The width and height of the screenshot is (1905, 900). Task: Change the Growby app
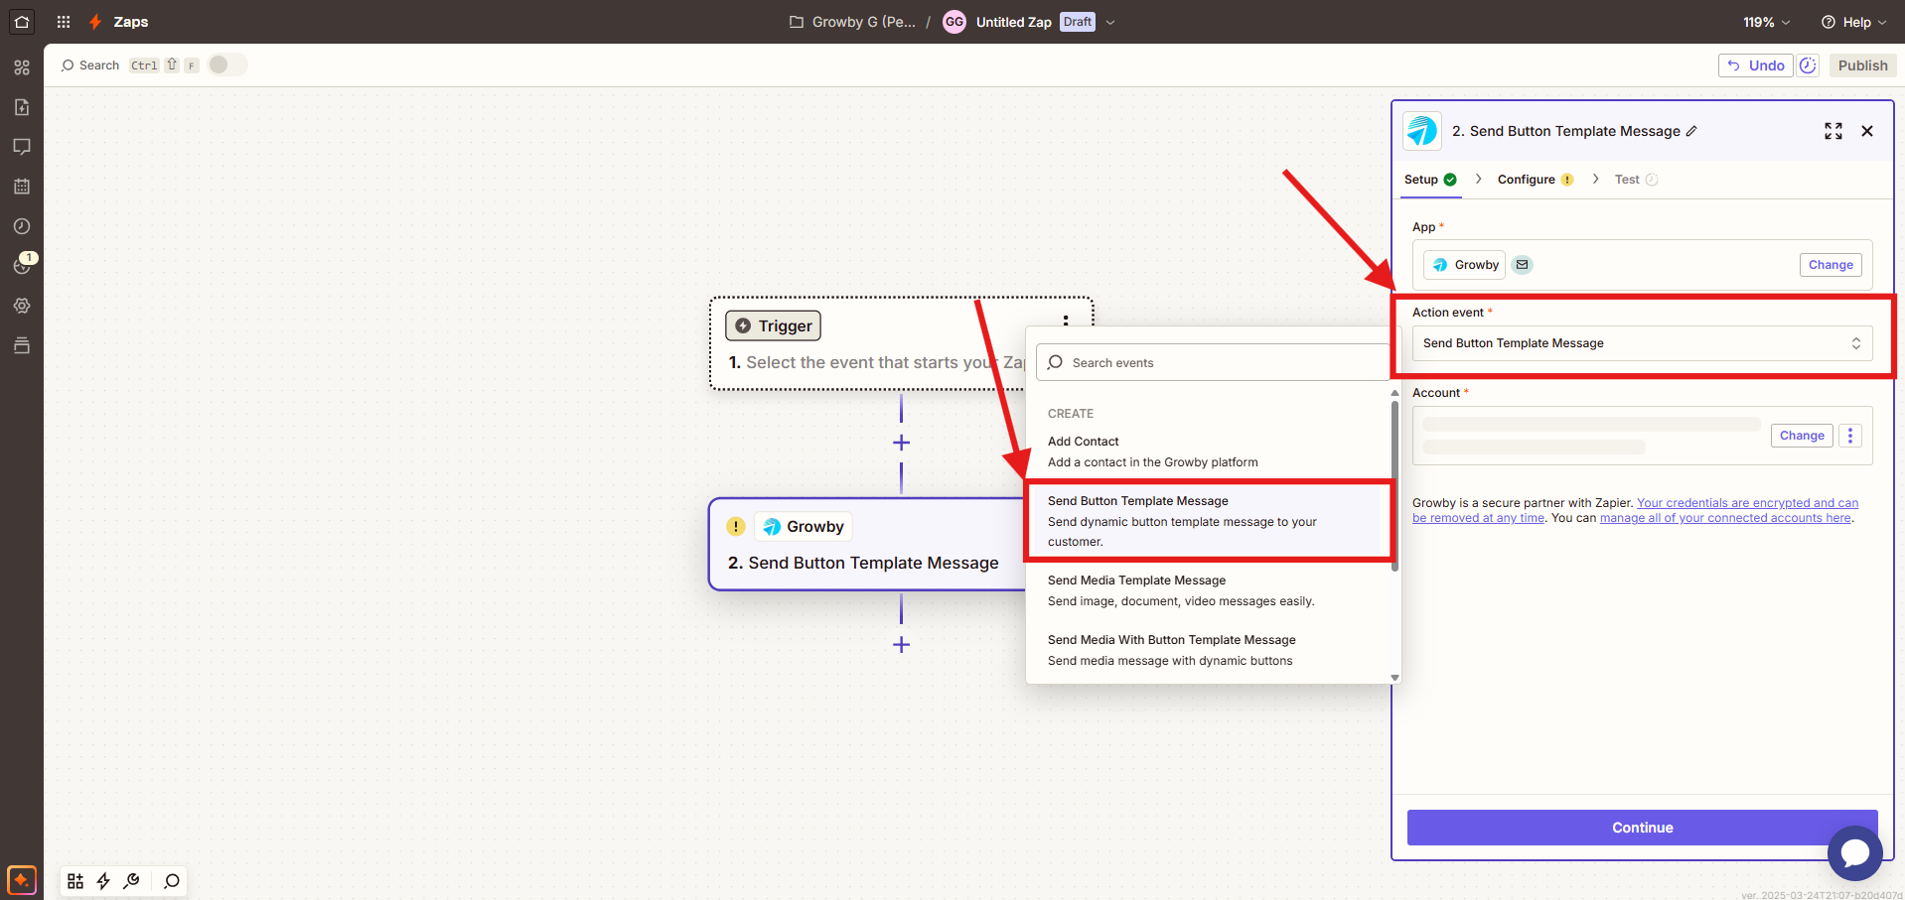click(x=1831, y=265)
